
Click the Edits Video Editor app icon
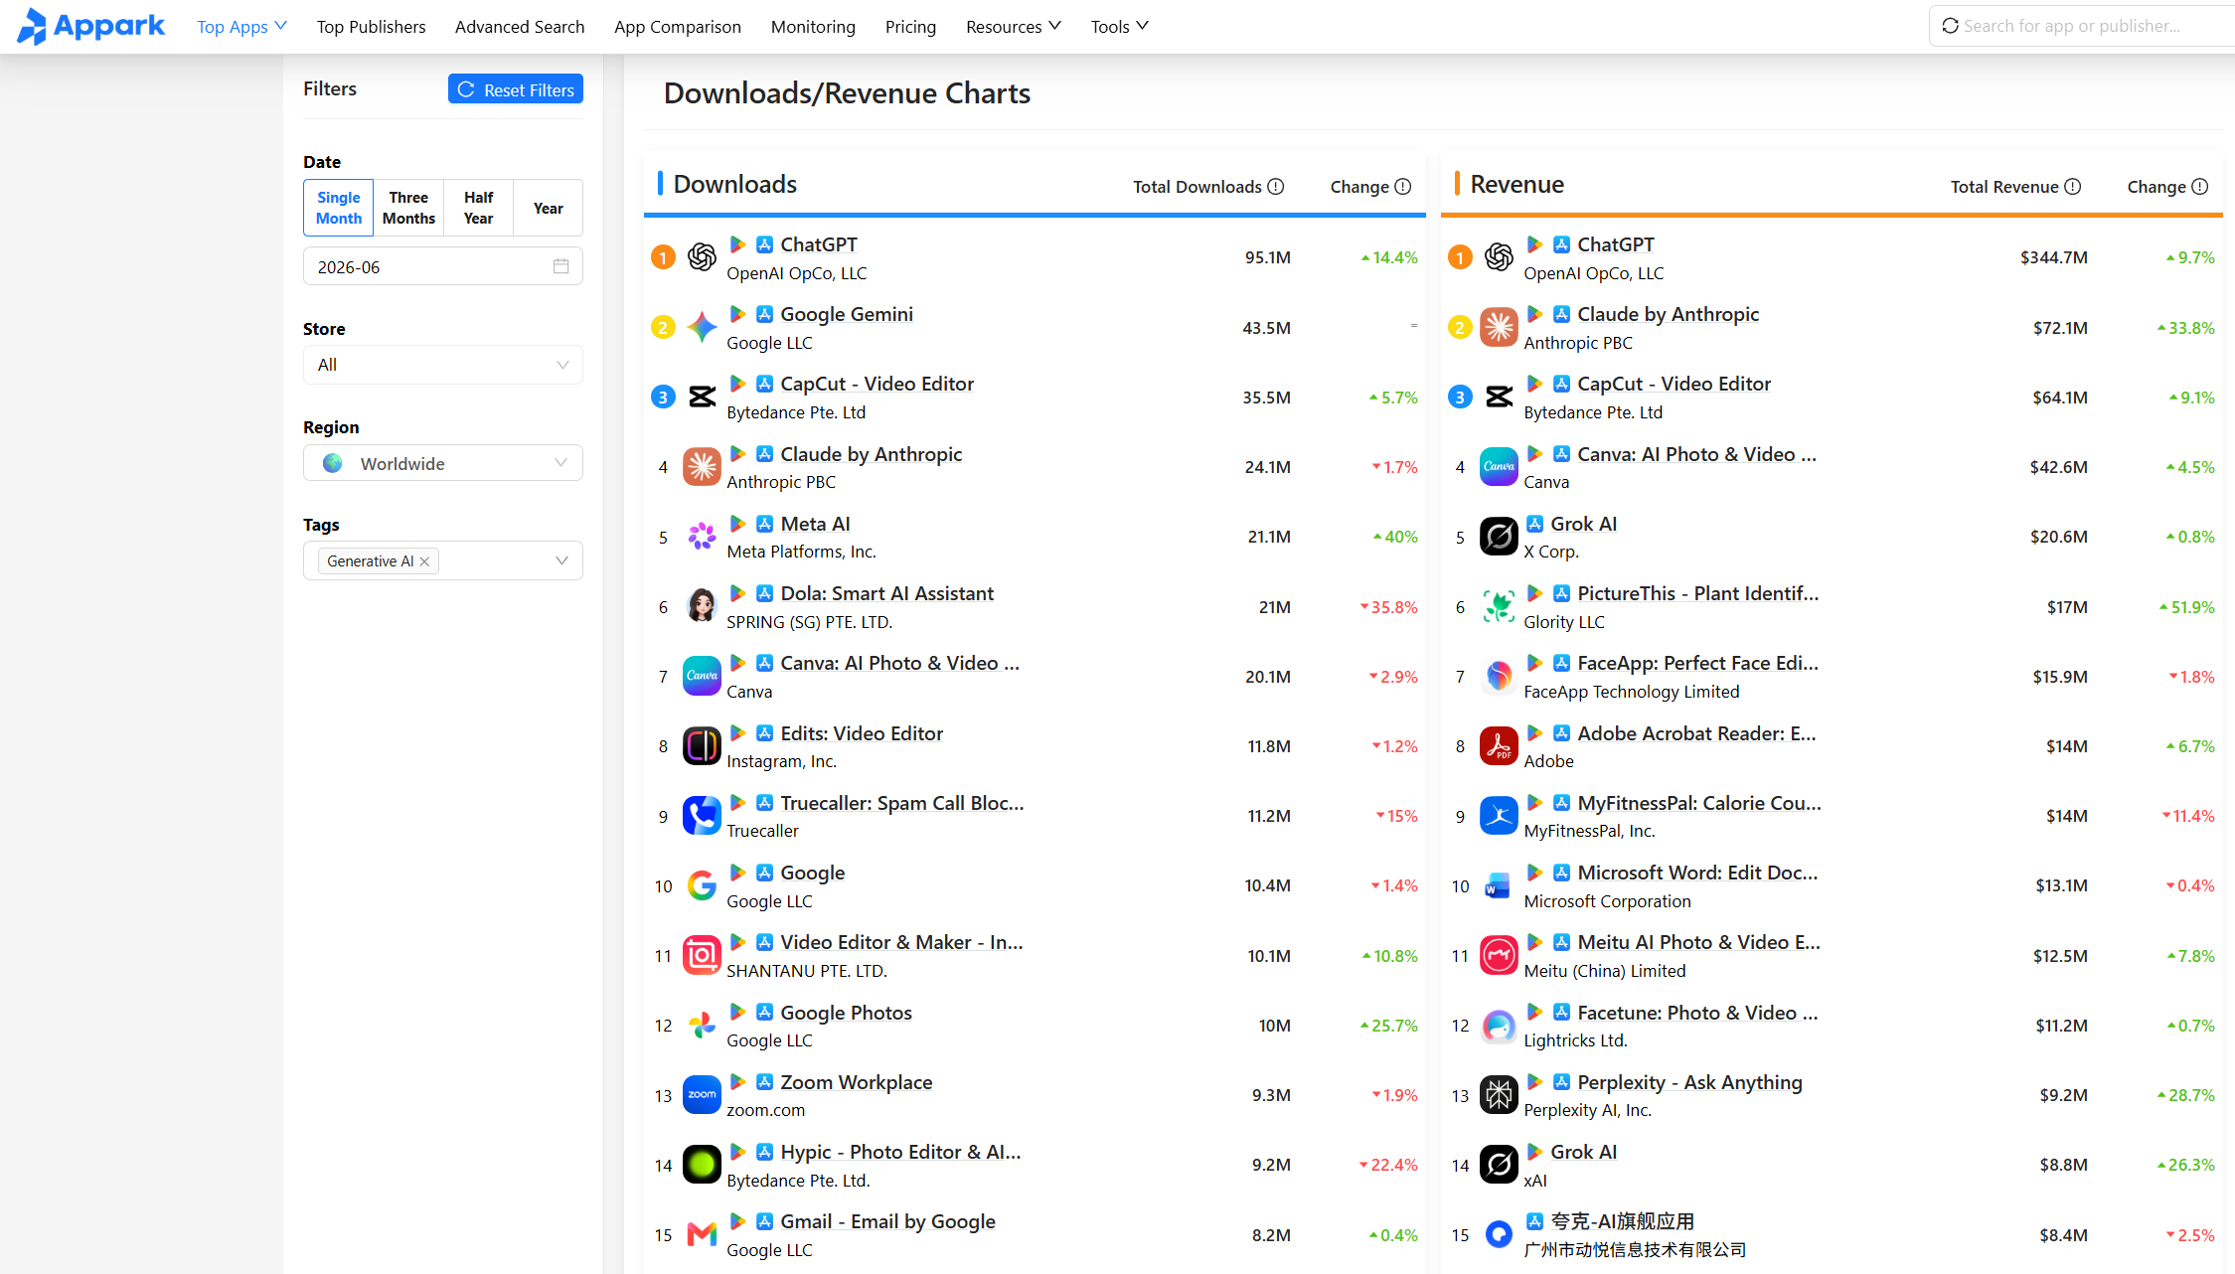[x=702, y=746]
